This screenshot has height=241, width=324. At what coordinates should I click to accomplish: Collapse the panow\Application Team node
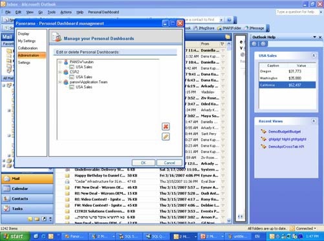pos(60,82)
